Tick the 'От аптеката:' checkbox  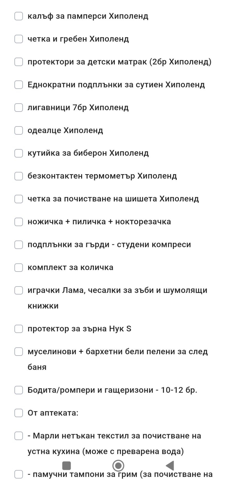tap(19, 413)
